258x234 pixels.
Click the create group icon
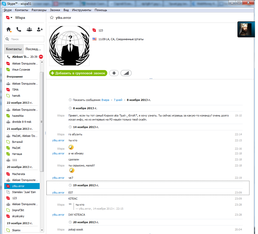click(29, 30)
